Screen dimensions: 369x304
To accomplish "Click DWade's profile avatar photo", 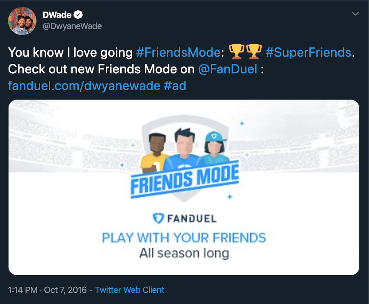I will click(x=22, y=21).
